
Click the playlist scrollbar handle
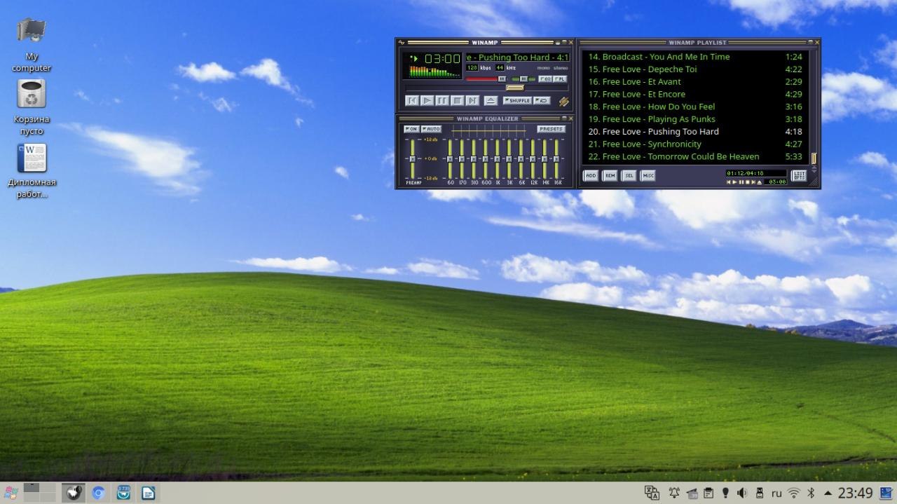tap(814, 158)
